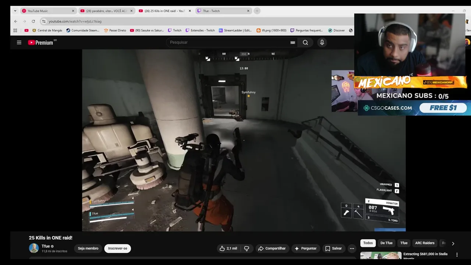Open StreamLadder bookmark
This screenshot has height=265, width=471.
point(235,31)
